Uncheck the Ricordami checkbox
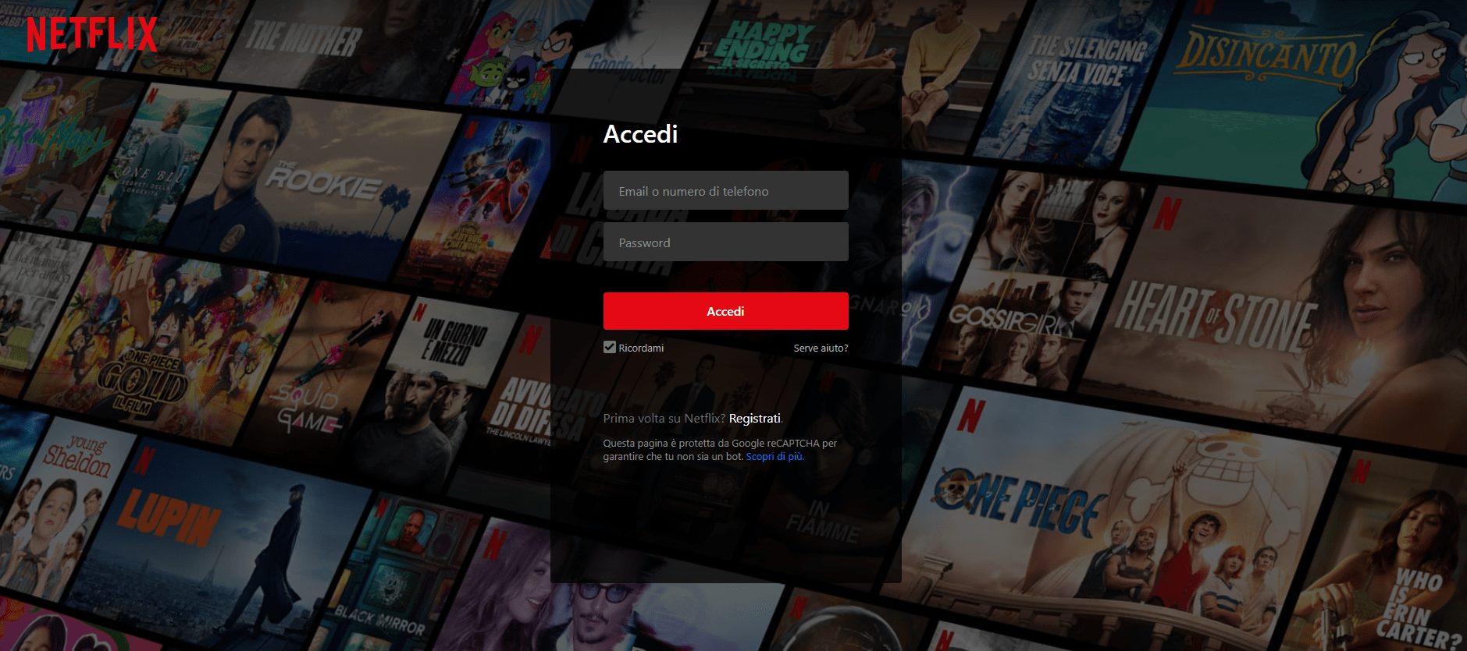Screen dimensions: 1467x651 coord(610,347)
